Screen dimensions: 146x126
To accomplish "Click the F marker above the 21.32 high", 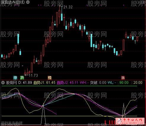I will tap(60, 6).
